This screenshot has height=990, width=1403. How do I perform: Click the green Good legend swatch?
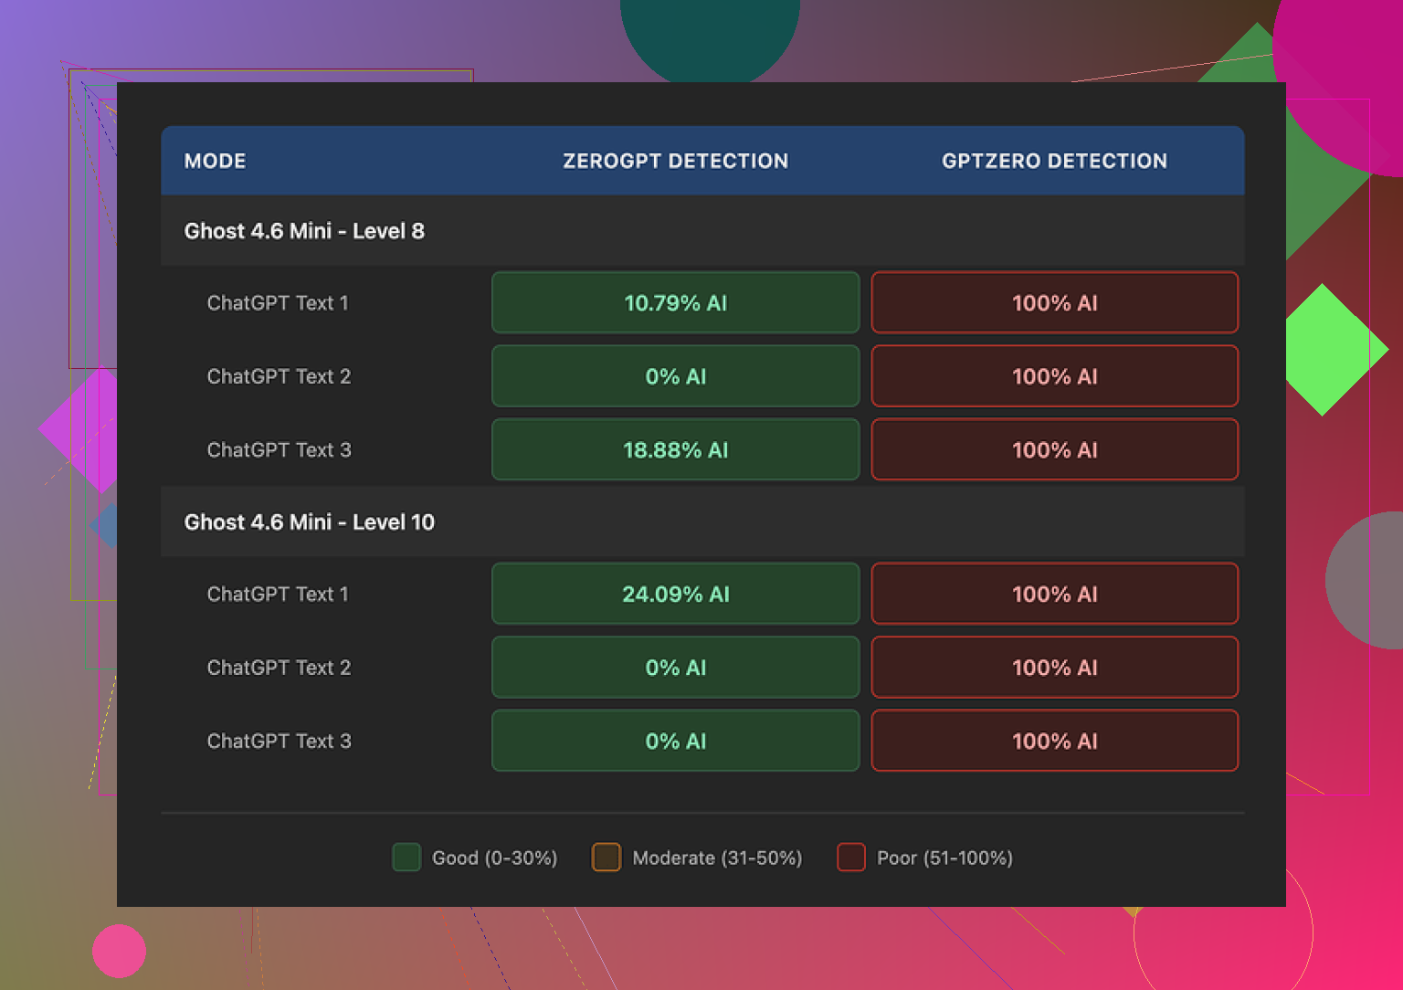point(406,858)
